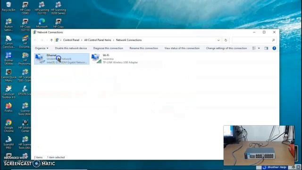Click the change your view icon
This screenshot has width=302, height=170.
[254, 48]
